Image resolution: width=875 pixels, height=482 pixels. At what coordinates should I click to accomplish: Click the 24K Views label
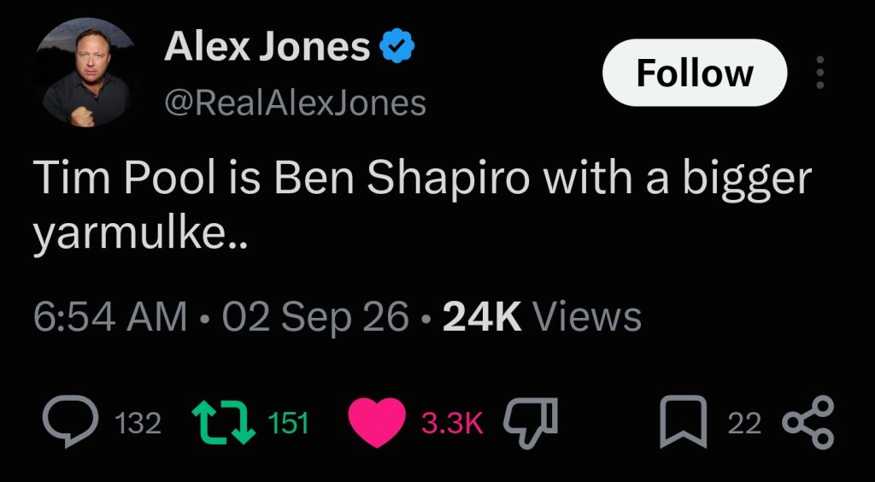click(541, 317)
